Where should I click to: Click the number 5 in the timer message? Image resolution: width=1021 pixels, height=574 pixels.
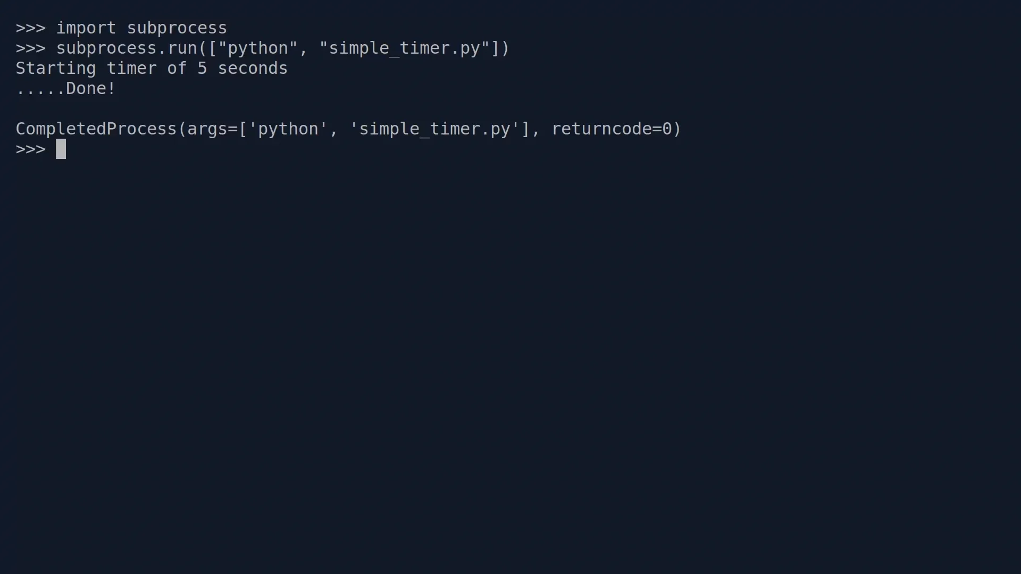click(202, 69)
